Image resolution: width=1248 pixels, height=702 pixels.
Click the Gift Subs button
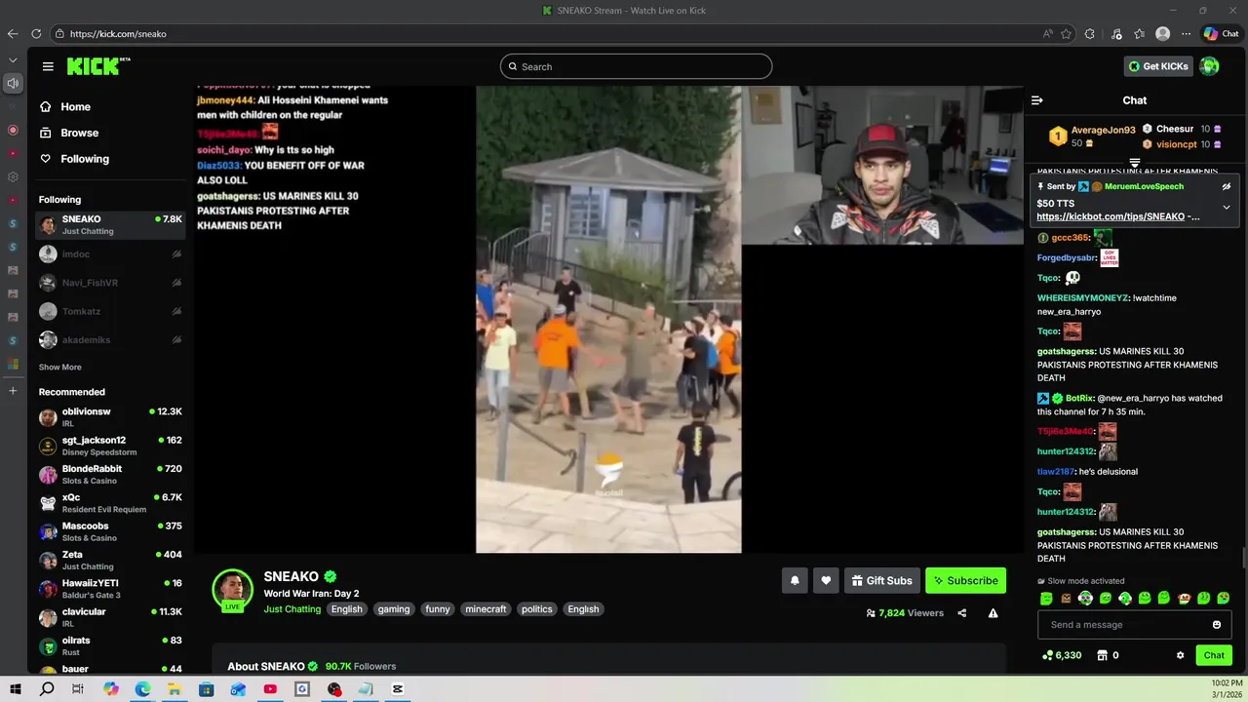882,580
